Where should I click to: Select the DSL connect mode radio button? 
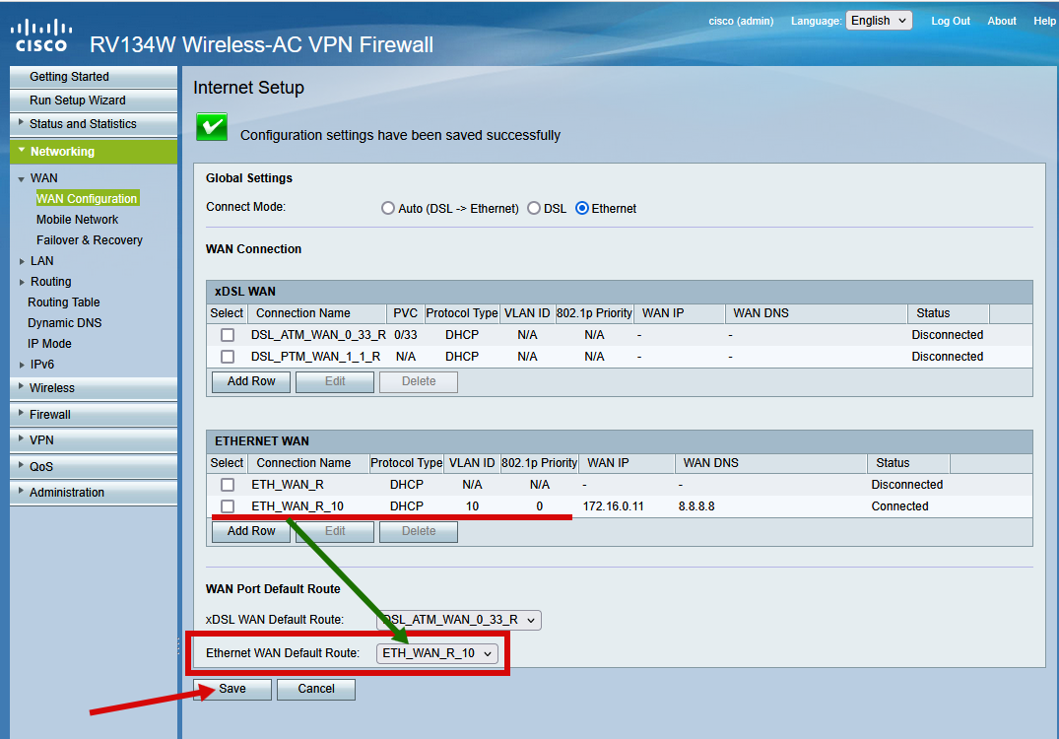[534, 208]
